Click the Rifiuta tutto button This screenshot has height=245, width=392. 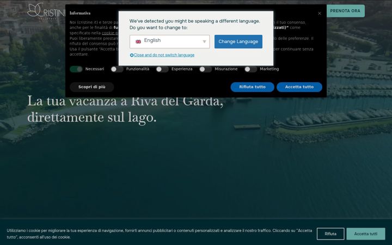coord(252,87)
